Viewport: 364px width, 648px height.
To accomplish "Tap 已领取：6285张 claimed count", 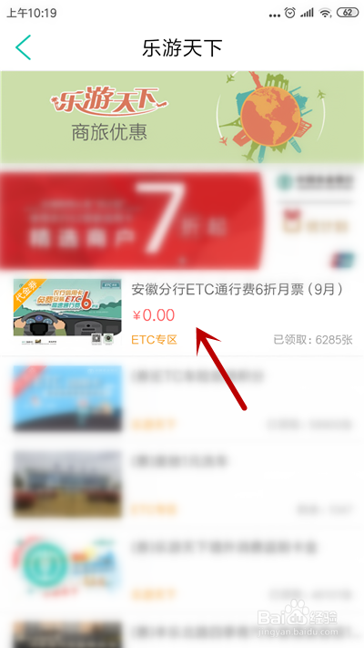I will click(313, 340).
